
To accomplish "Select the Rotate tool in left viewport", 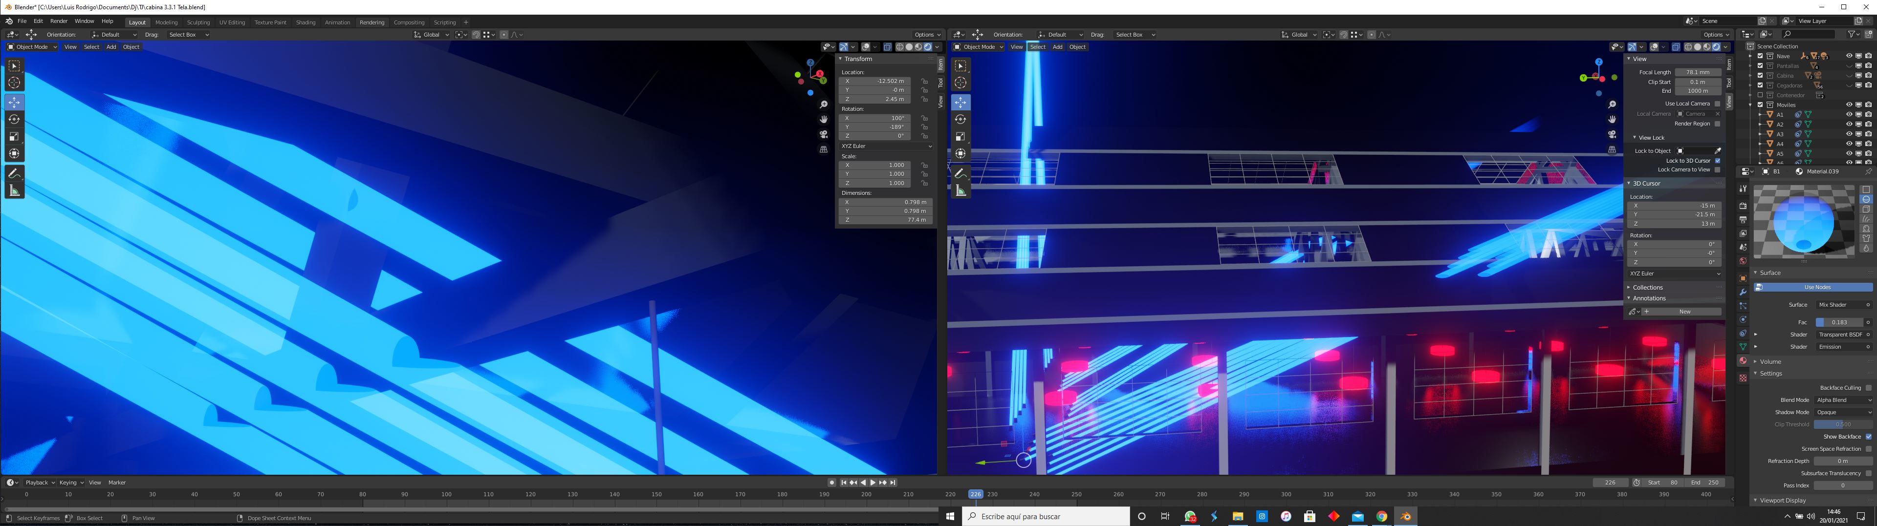I will [14, 119].
